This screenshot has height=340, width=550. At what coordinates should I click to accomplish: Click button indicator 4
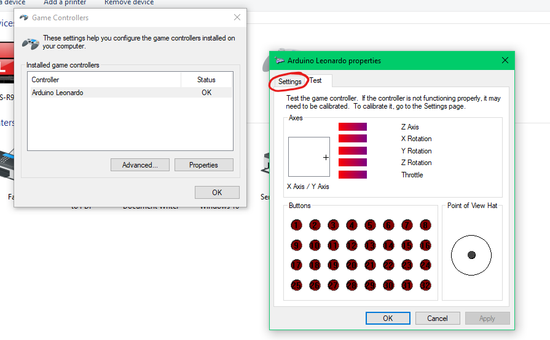coord(352,225)
